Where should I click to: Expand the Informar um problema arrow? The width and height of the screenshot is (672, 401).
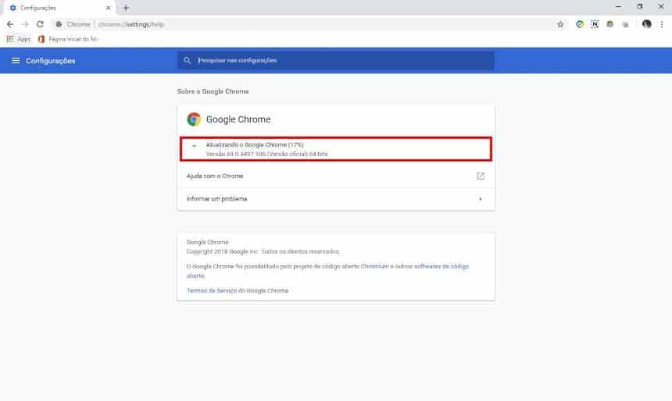[x=481, y=199]
